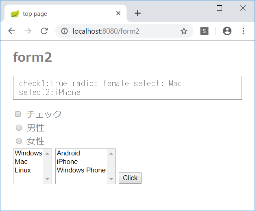Enable the チェック checkbox
This screenshot has width=255, height=211.
click(x=18, y=114)
